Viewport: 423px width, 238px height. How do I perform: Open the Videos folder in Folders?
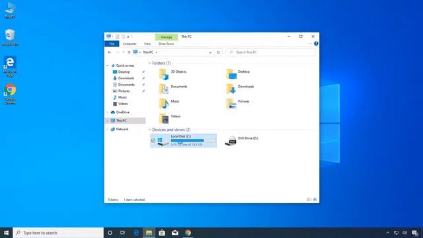170,118
